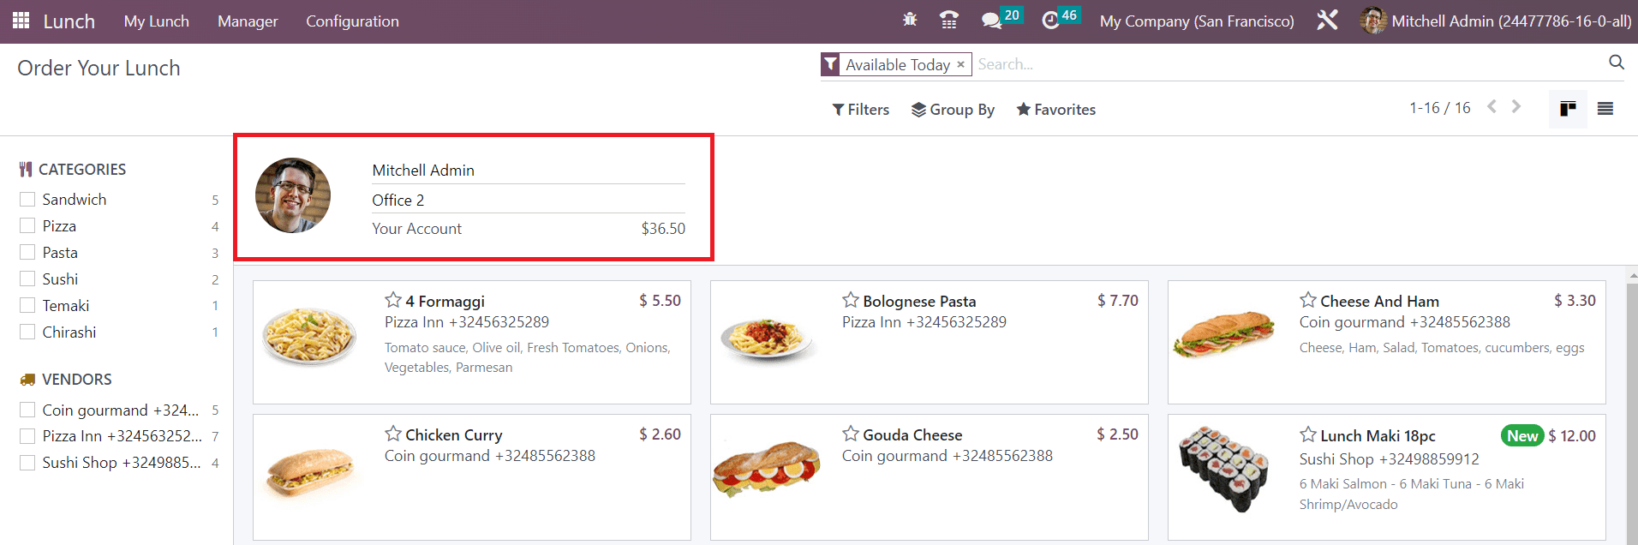Check the Temaki category

tap(27, 305)
